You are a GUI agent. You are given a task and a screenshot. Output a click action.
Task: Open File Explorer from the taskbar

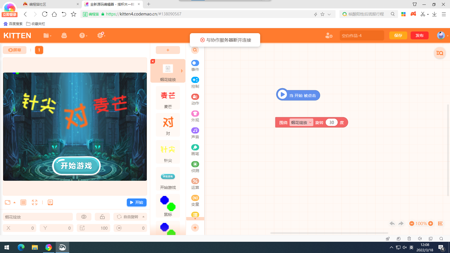[35, 247]
